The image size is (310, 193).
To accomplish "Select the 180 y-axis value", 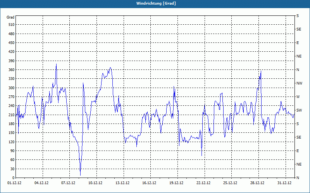I will tap(12, 124).
